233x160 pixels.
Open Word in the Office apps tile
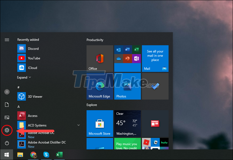(x=128, y=50)
